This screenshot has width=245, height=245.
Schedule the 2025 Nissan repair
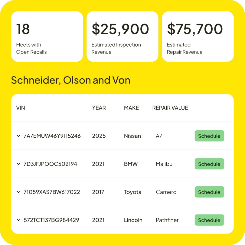pos(209,136)
